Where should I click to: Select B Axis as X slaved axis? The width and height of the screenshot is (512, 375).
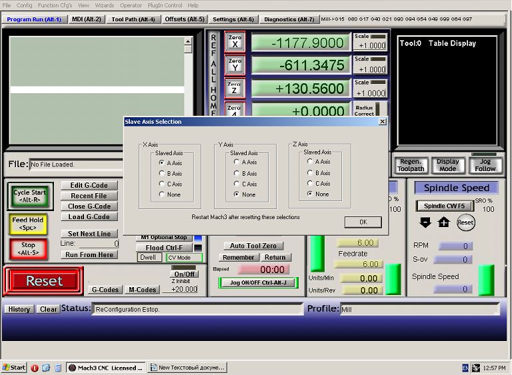(161, 173)
